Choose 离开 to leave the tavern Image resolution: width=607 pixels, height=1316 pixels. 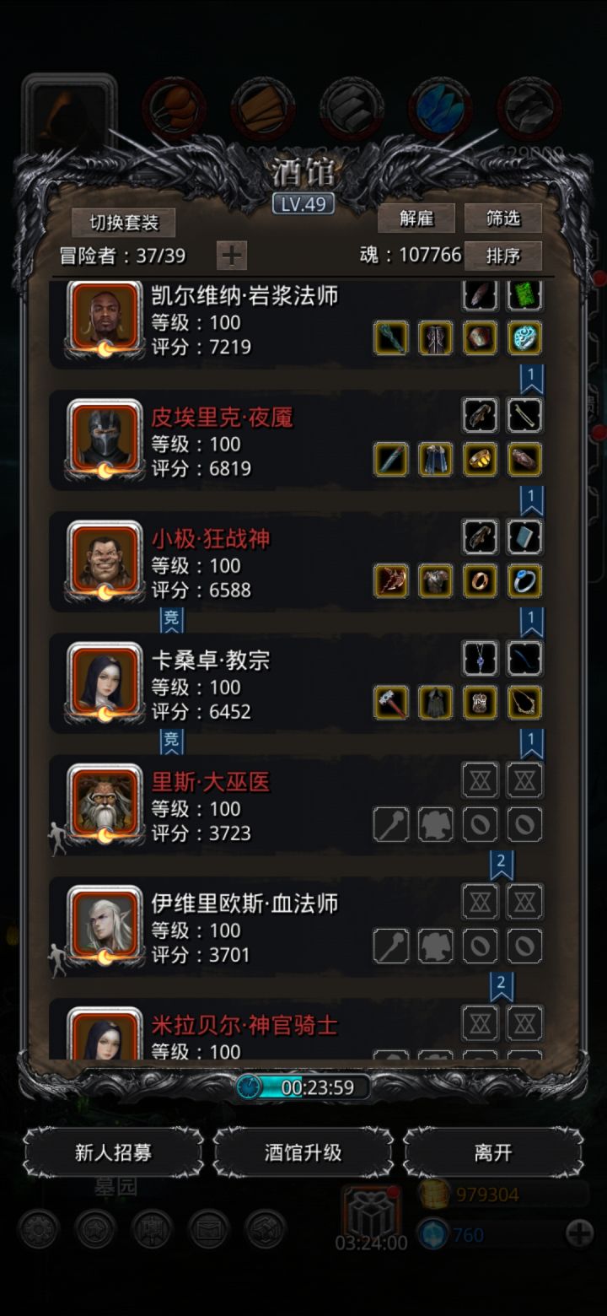click(493, 1152)
